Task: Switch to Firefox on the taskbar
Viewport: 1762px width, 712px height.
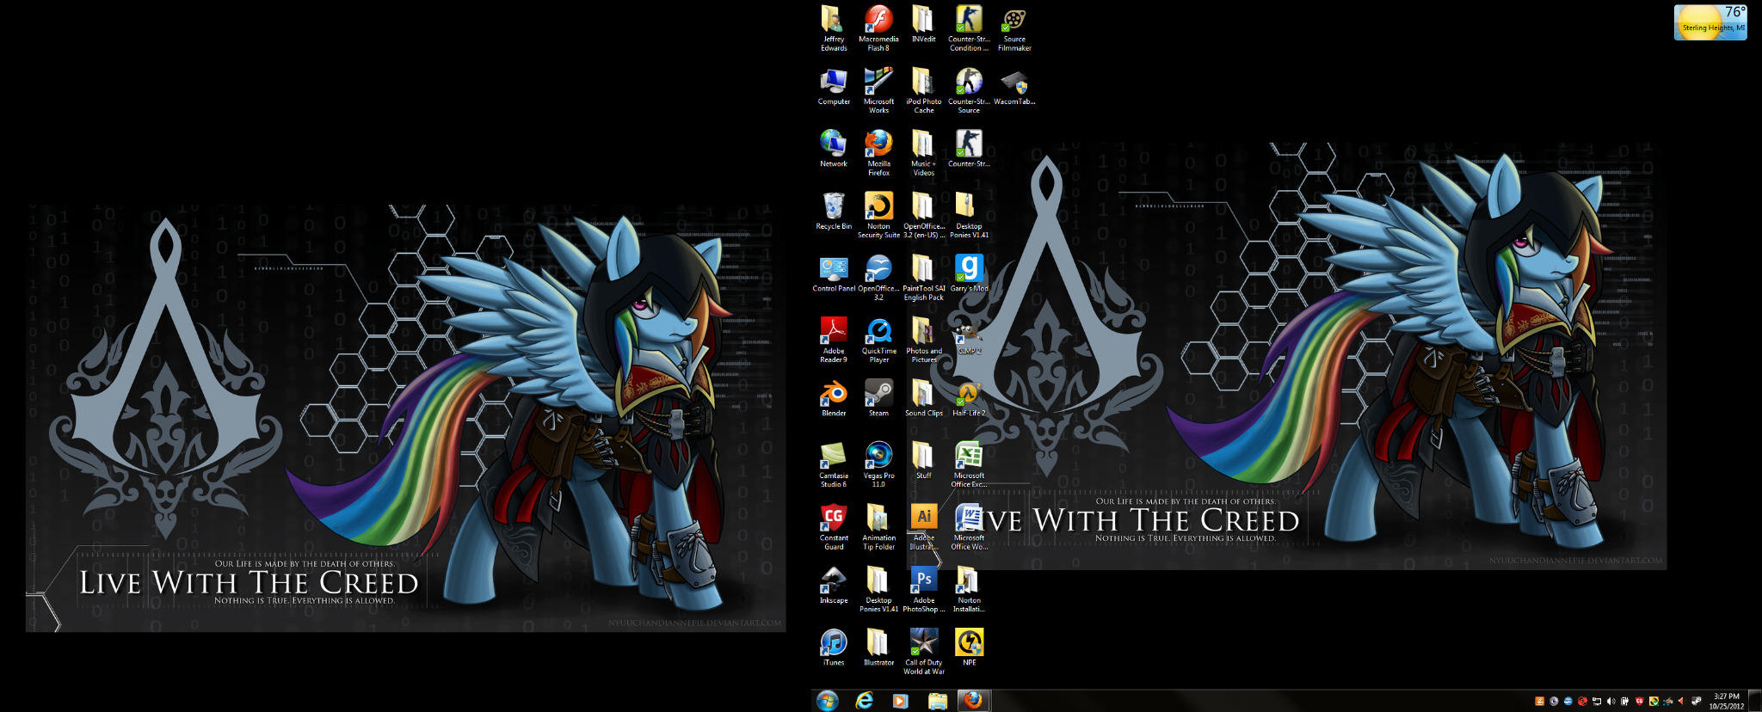Action: [x=973, y=701]
